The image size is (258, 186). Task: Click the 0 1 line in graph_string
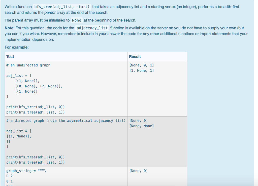[8, 181]
